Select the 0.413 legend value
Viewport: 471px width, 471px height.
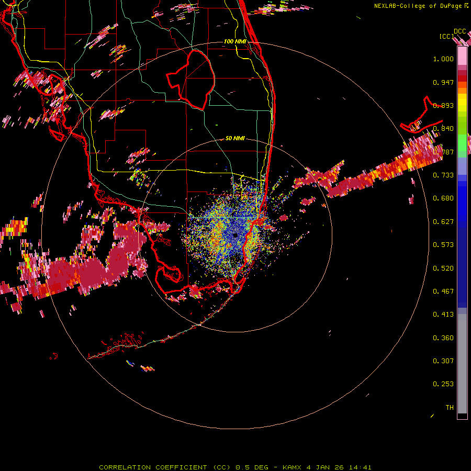443,315
